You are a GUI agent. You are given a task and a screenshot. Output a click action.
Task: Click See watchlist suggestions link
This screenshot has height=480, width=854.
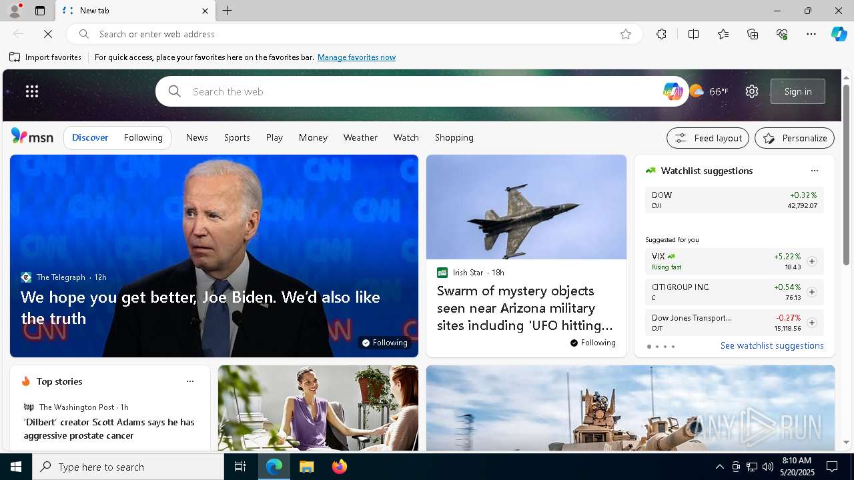point(772,345)
